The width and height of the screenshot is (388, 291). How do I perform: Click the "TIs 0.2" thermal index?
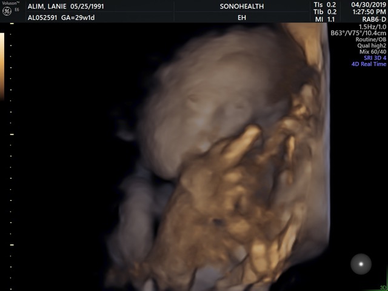pos(325,5)
